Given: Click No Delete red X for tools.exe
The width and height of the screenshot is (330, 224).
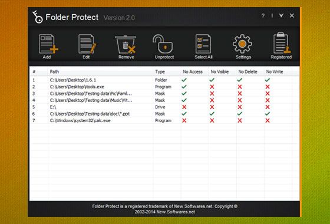Looking at the screenshot, I should (x=240, y=87).
